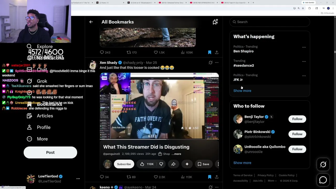
Task: Go back using the All Bookmarks arrow
Action: 91,22
